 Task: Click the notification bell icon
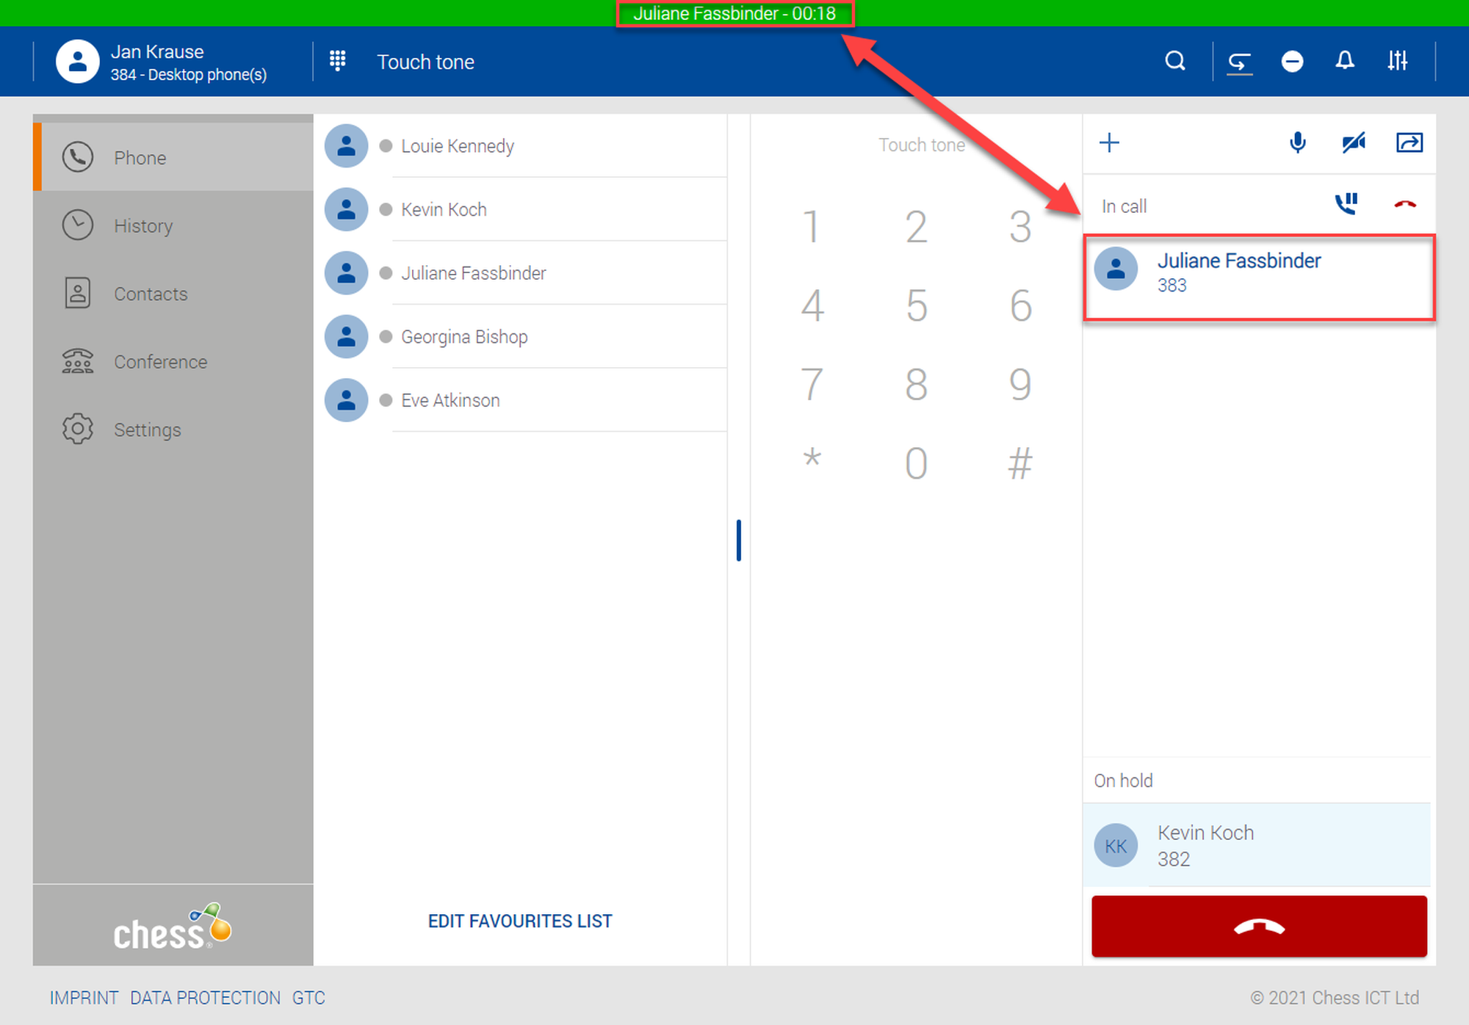tap(1344, 61)
